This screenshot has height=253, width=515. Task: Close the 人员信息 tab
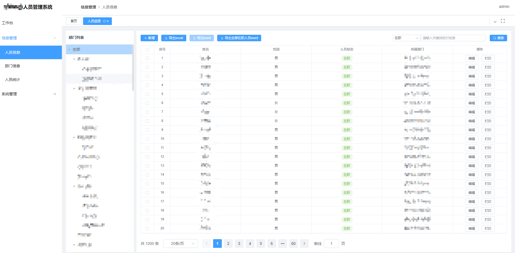[108, 21]
